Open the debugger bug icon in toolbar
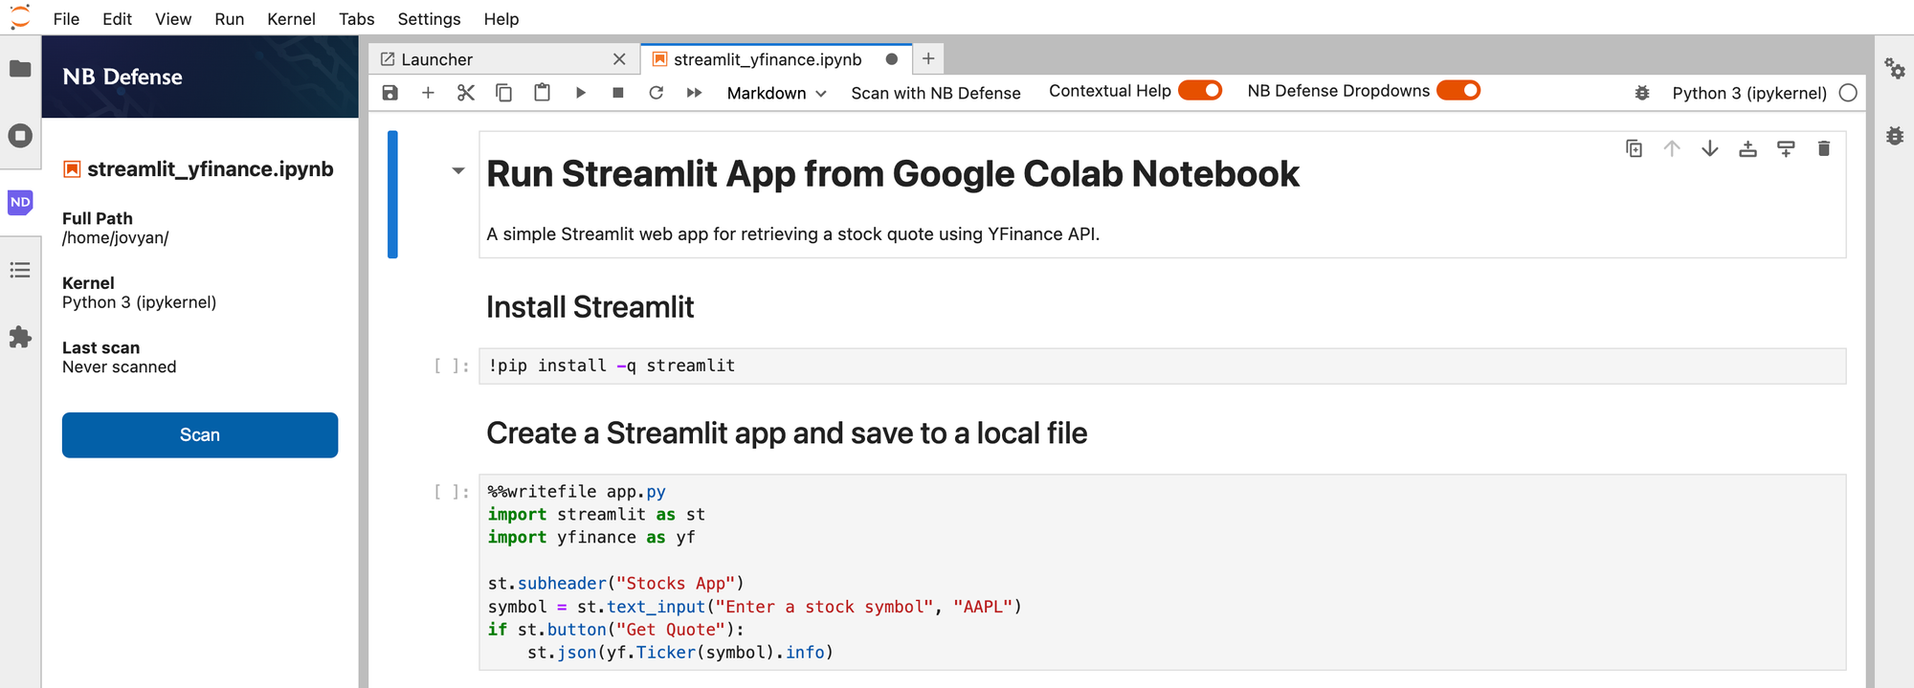Screen dimensions: 1914x688 pos(1642,93)
